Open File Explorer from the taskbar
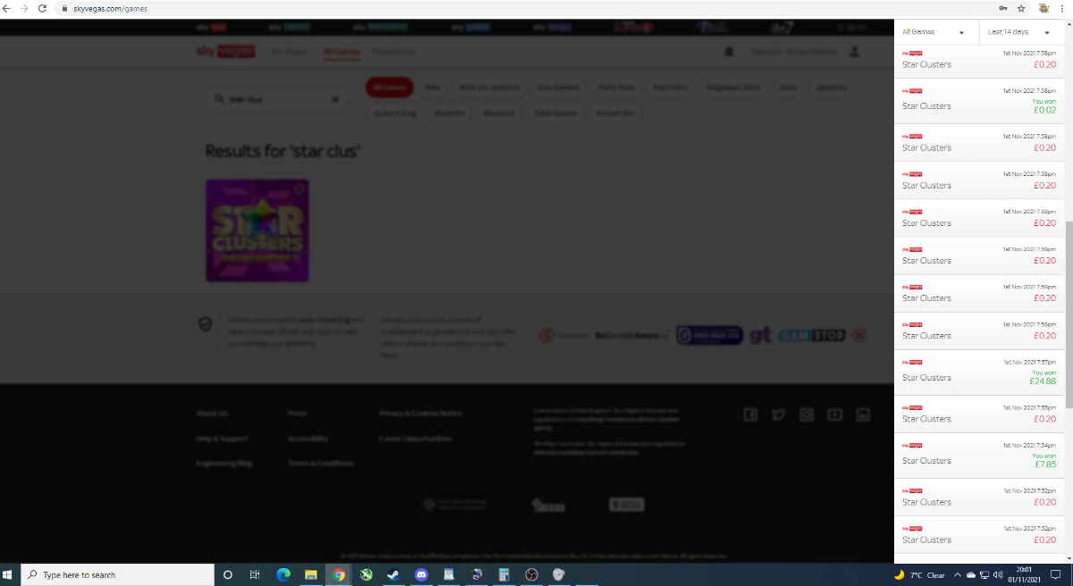This screenshot has height=586, width=1073. coord(311,574)
